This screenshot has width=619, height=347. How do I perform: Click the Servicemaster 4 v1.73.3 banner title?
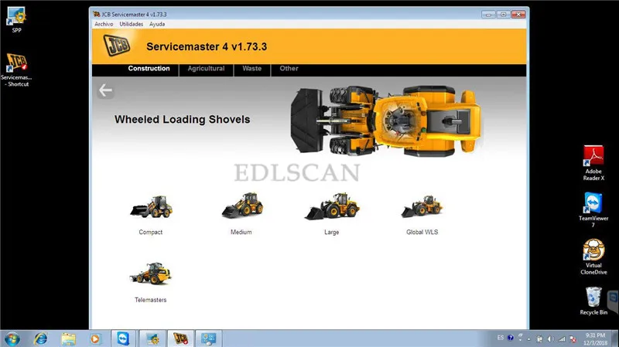(x=207, y=46)
